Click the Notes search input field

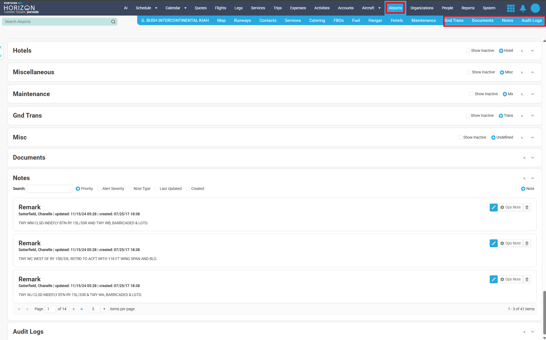50,189
